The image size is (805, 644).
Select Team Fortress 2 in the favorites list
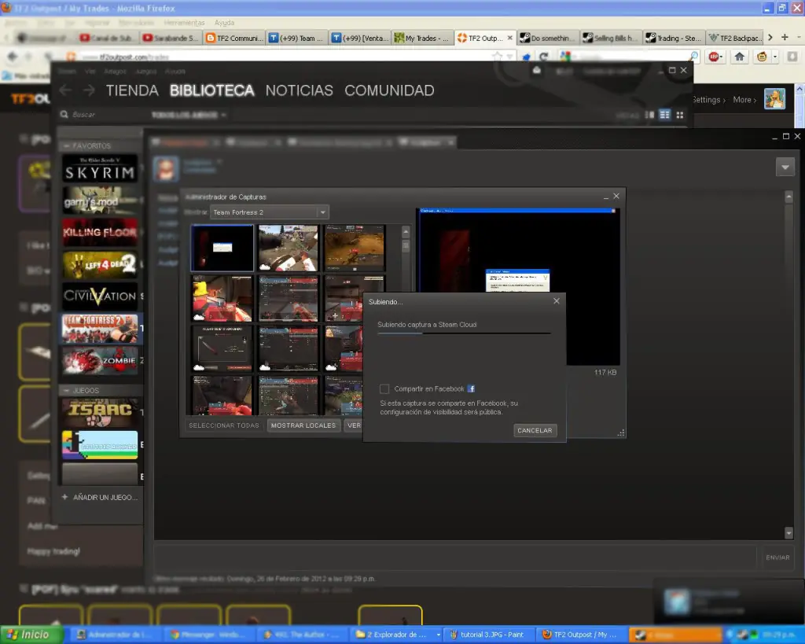[100, 328]
